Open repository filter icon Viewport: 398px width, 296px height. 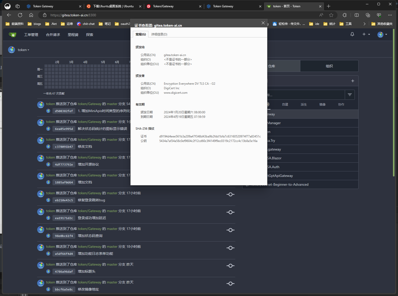[350, 95]
